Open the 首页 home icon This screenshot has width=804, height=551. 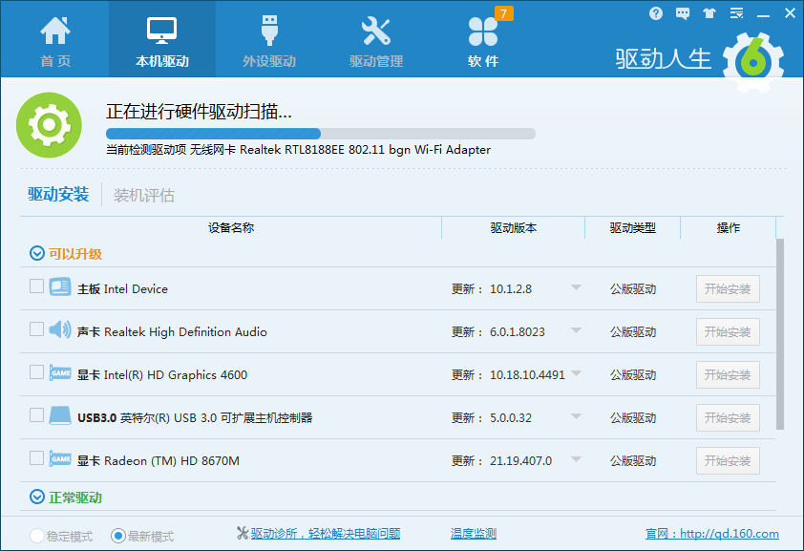pyautogui.click(x=54, y=32)
